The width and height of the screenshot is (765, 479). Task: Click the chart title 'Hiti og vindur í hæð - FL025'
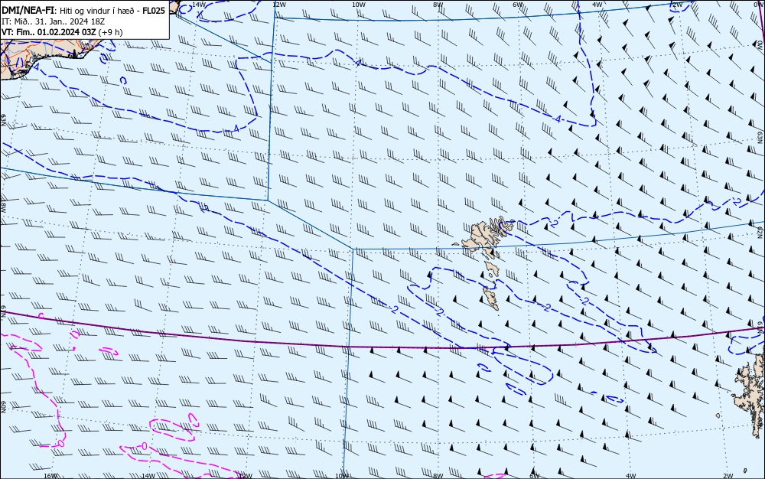(112, 11)
